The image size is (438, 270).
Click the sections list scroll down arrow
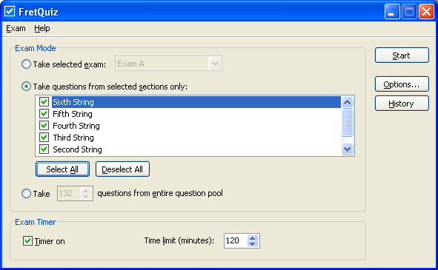pos(347,149)
